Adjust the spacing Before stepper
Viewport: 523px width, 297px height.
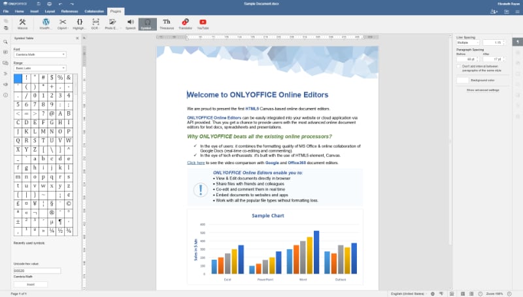tap(477, 59)
